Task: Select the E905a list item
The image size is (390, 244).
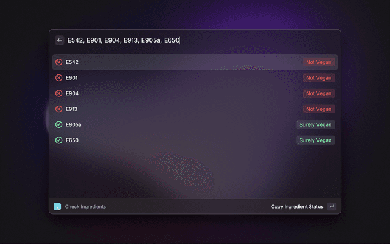Action: [x=195, y=124]
